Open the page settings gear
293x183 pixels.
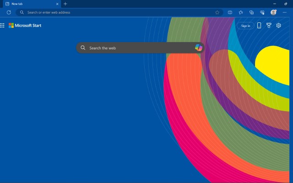point(278,26)
